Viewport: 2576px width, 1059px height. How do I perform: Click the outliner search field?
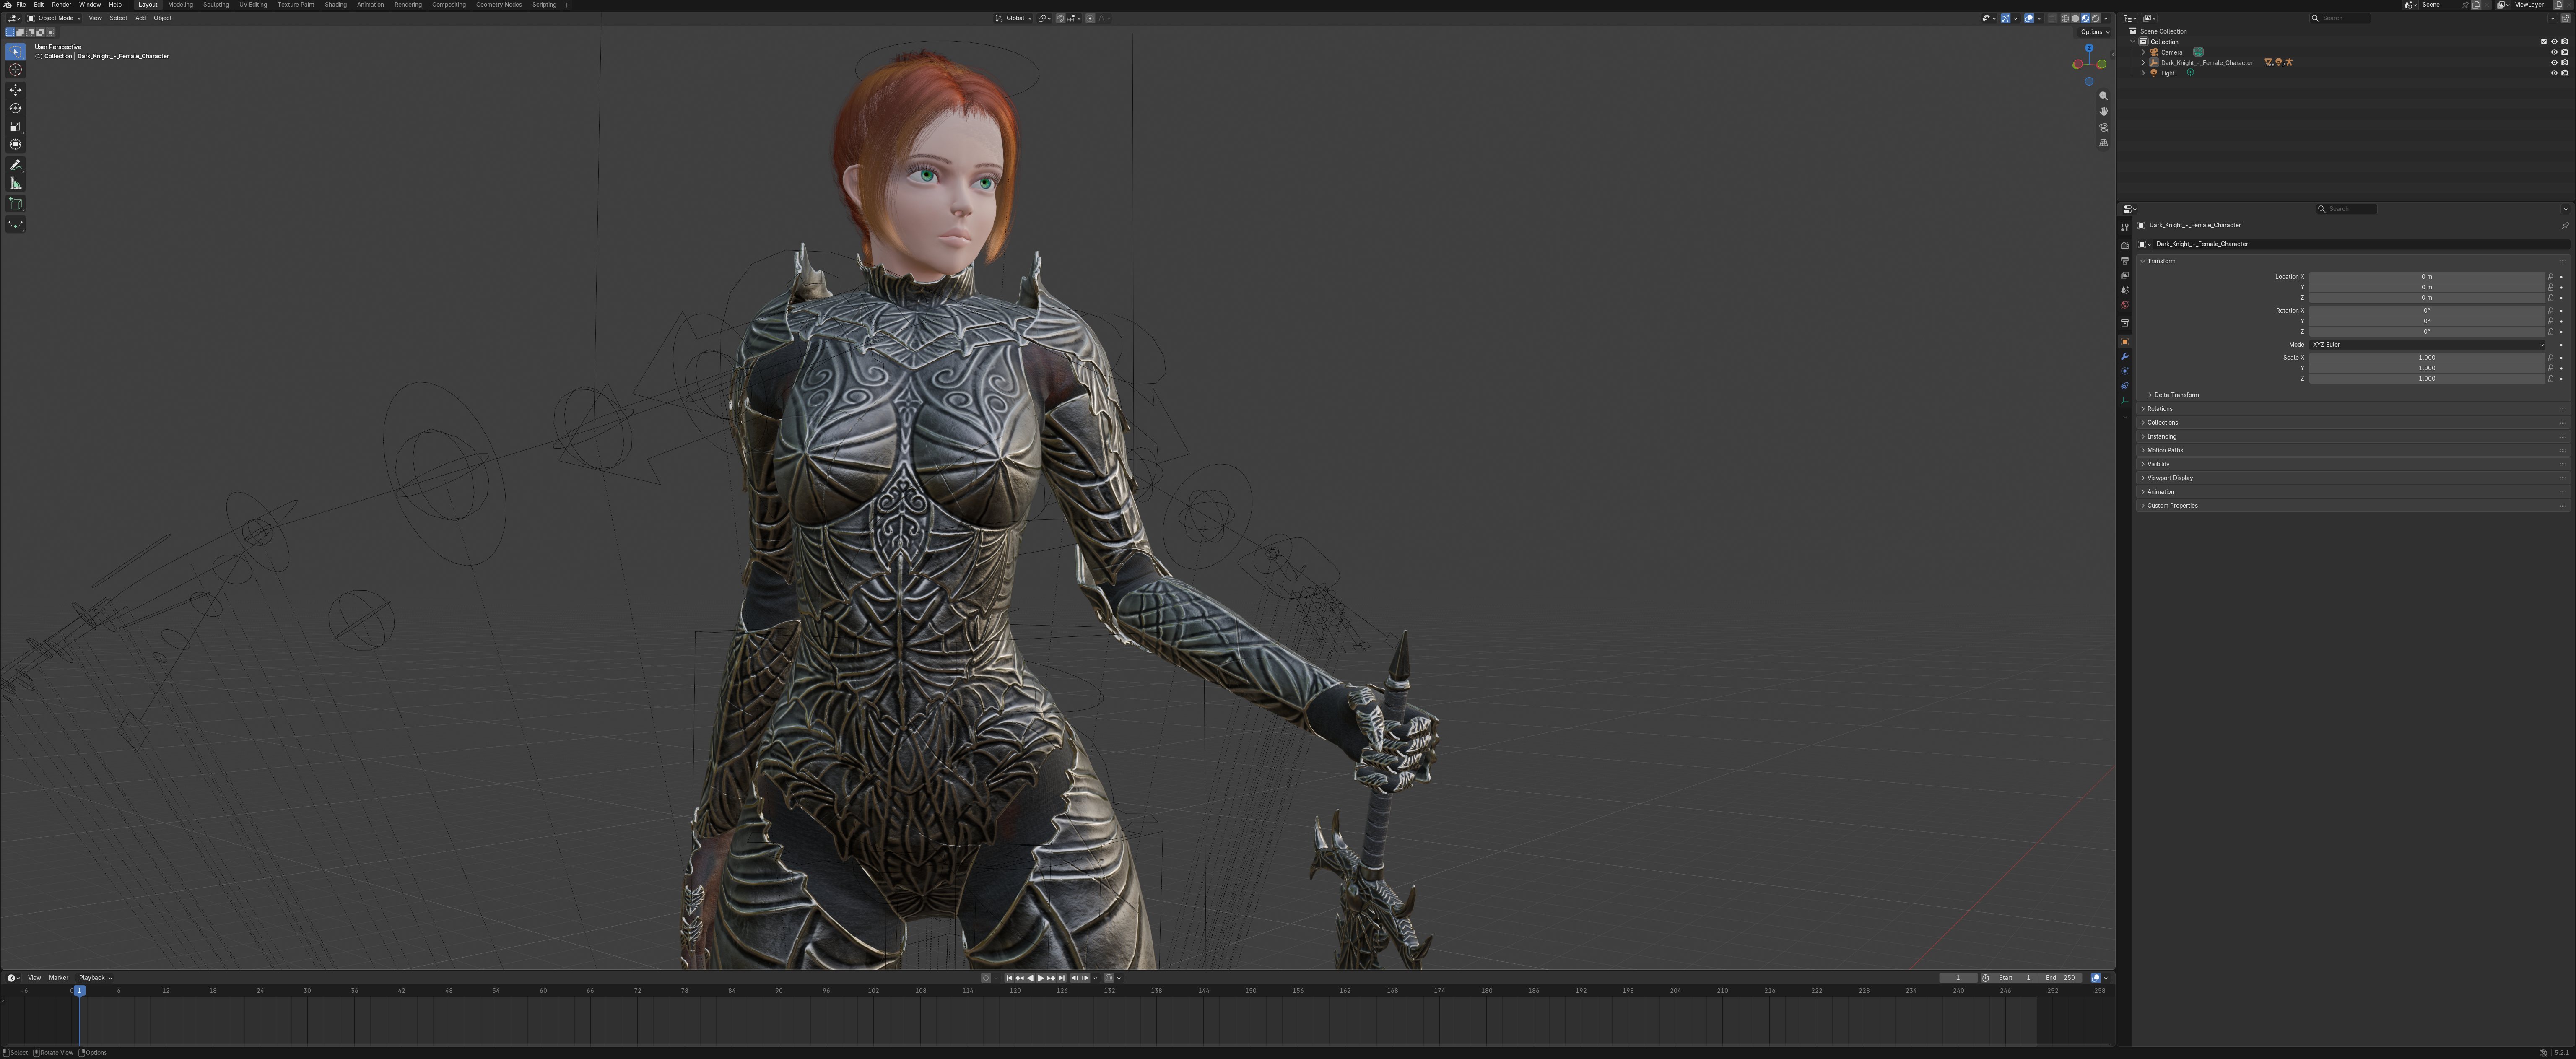(x=2339, y=18)
